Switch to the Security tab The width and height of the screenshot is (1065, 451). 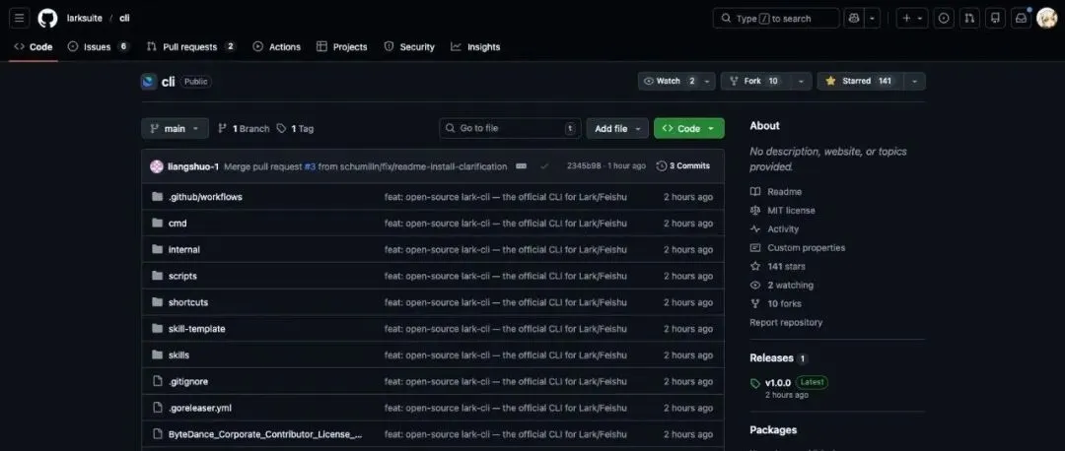point(409,47)
